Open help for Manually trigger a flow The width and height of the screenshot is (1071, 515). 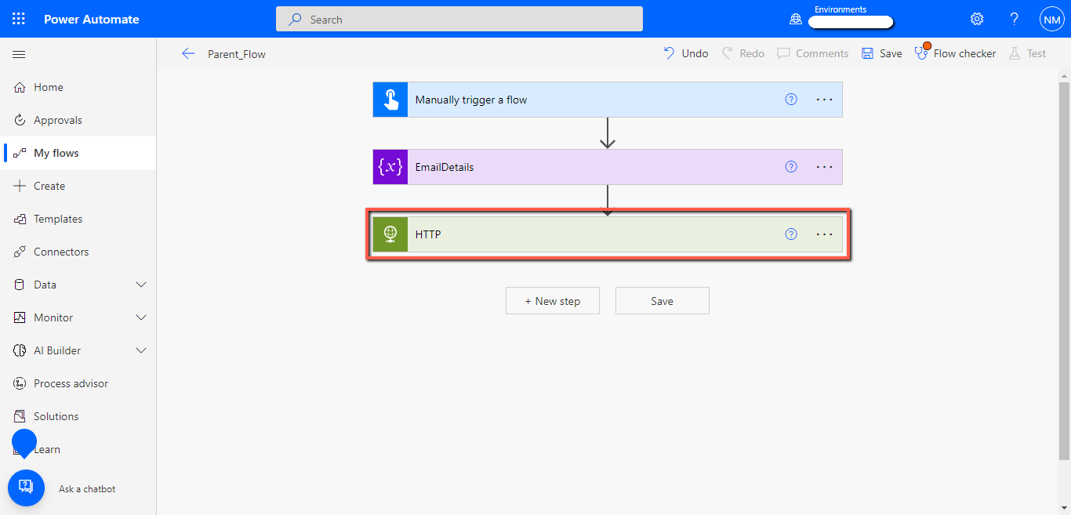tap(791, 100)
